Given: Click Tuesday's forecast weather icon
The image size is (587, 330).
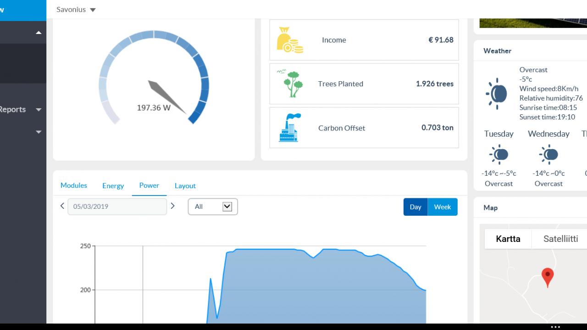Looking at the screenshot, I should (498, 155).
